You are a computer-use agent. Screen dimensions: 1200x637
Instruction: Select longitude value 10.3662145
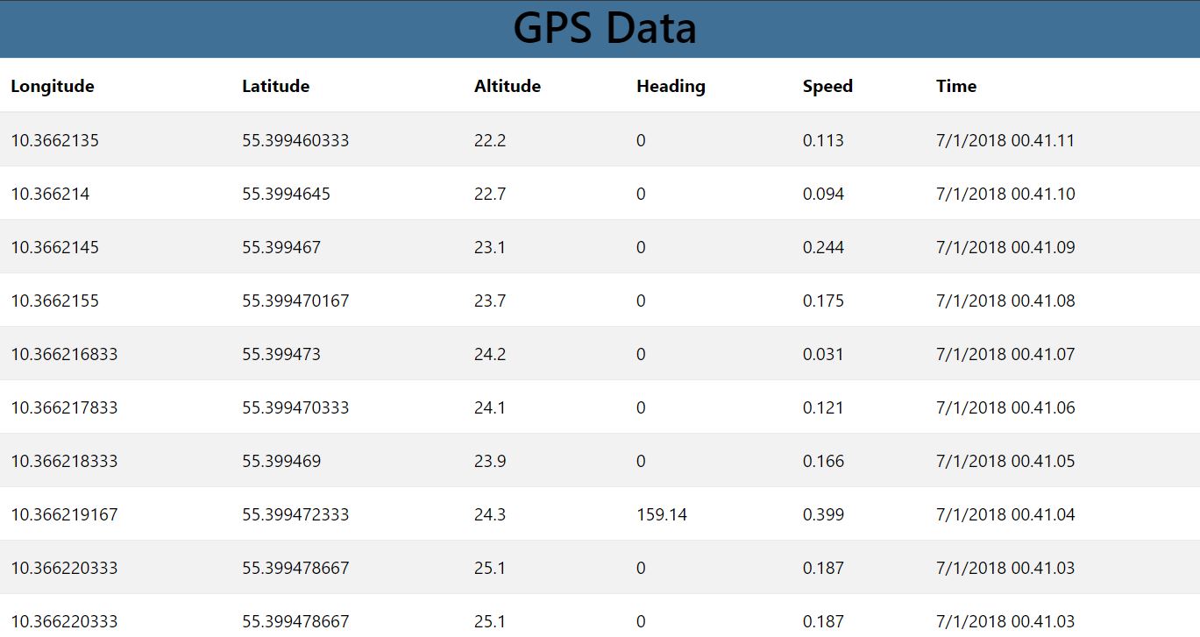pyautogui.click(x=54, y=247)
